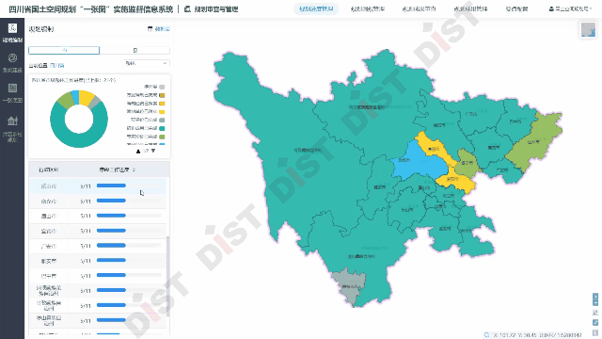Go to previous legend page with up arrow
Viewport: 602px width, 339px height.
138,151
